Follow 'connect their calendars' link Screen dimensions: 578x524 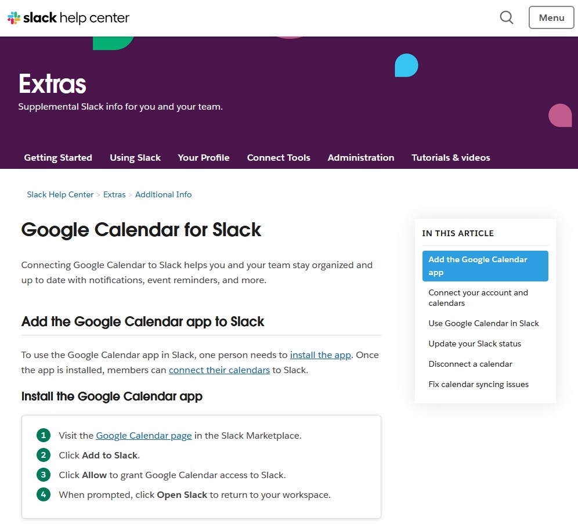[x=219, y=370]
